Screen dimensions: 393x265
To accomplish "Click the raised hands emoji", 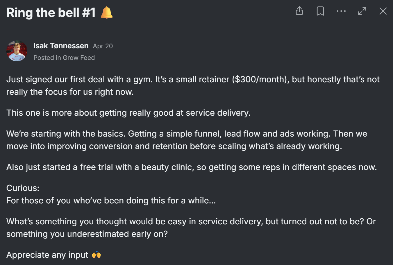I will (x=96, y=255).
